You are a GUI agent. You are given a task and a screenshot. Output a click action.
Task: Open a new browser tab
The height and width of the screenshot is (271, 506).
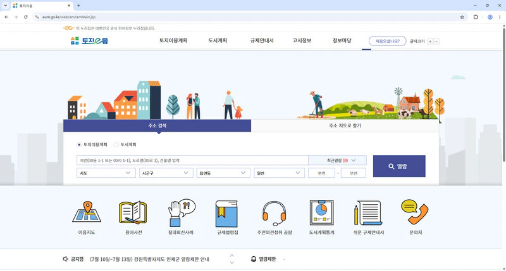click(x=78, y=6)
